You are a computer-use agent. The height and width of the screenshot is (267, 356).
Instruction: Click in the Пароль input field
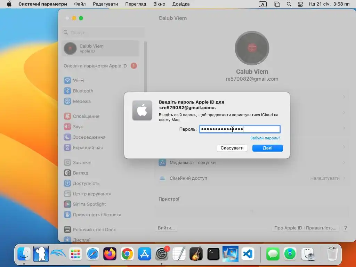click(240, 129)
